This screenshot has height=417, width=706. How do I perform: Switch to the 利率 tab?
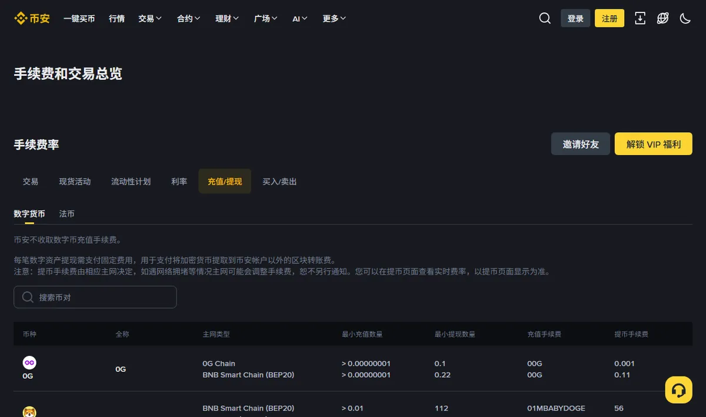coord(179,181)
